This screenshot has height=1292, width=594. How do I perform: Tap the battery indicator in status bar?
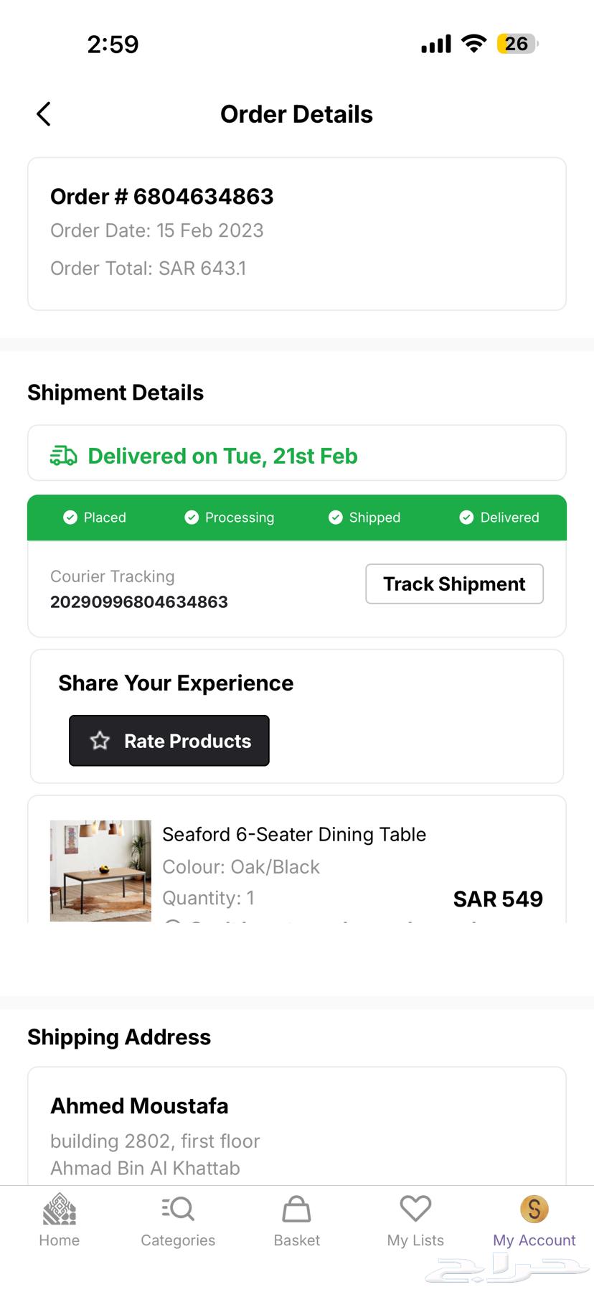pyautogui.click(x=517, y=44)
